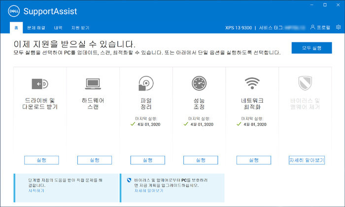Run 파일 정리 with 실행 button

[x=148, y=160]
